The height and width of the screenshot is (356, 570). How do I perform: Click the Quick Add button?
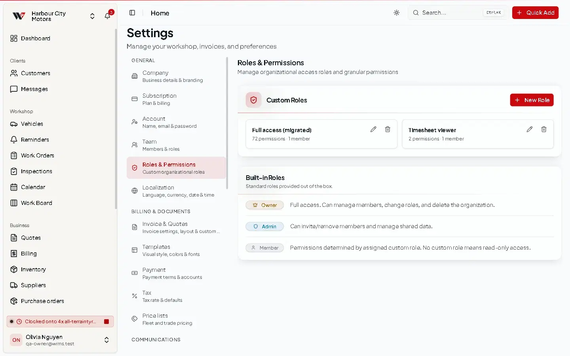(x=535, y=13)
